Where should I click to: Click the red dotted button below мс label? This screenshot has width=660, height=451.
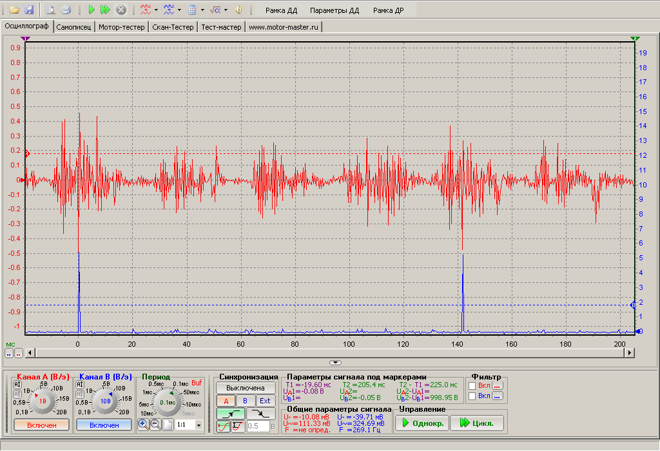coord(19,354)
